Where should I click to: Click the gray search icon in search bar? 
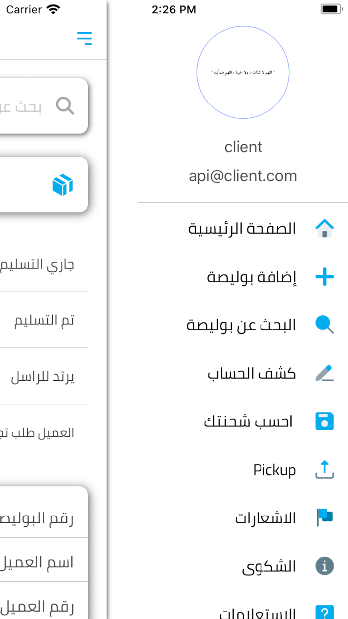tap(65, 106)
